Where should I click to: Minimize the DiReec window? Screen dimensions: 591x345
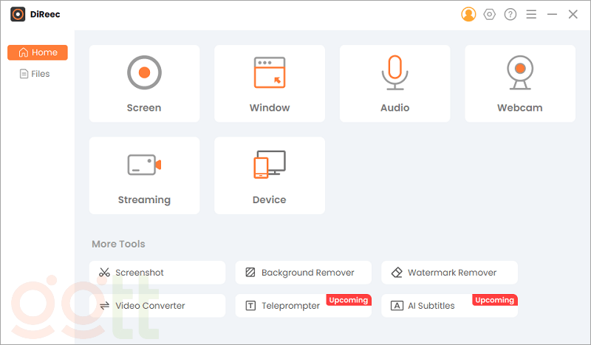[x=552, y=14]
